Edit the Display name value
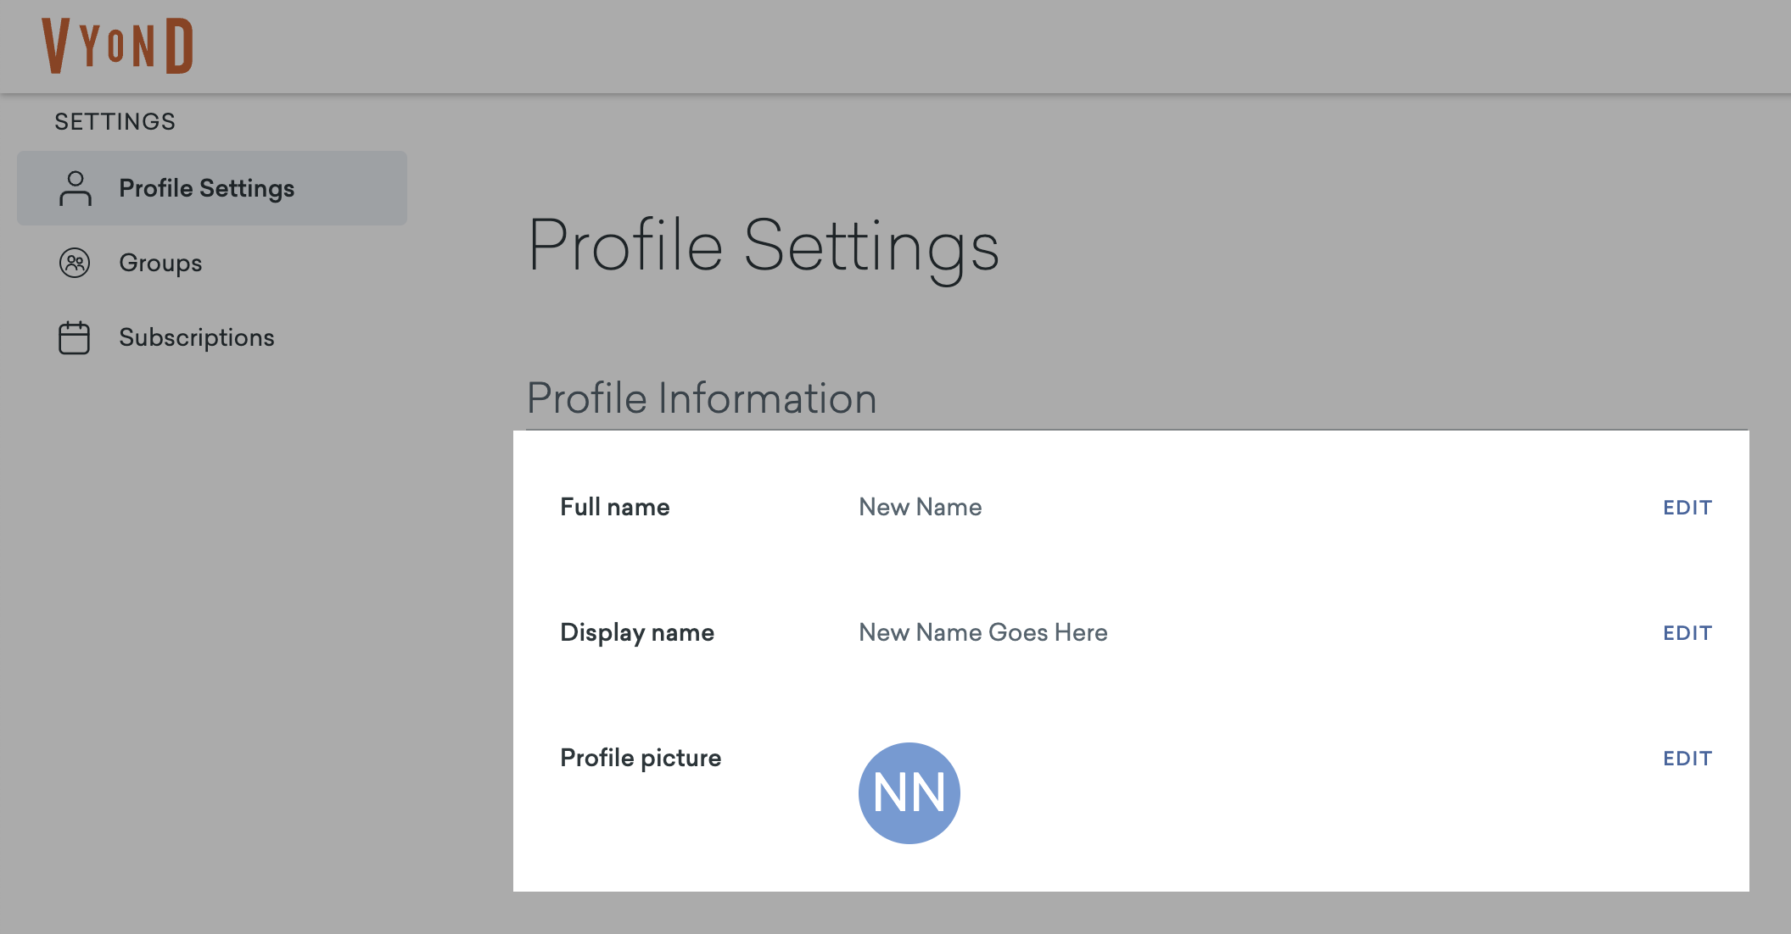The width and height of the screenshot is (1791, 934). (1687, 632)
